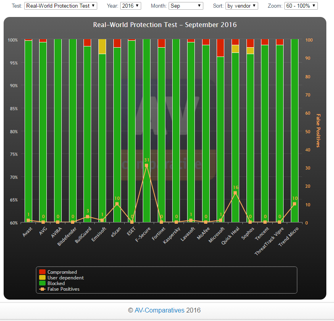Click the AVG axis label
The height and width of the screenshot is (321, 334).
pos(43,231)
